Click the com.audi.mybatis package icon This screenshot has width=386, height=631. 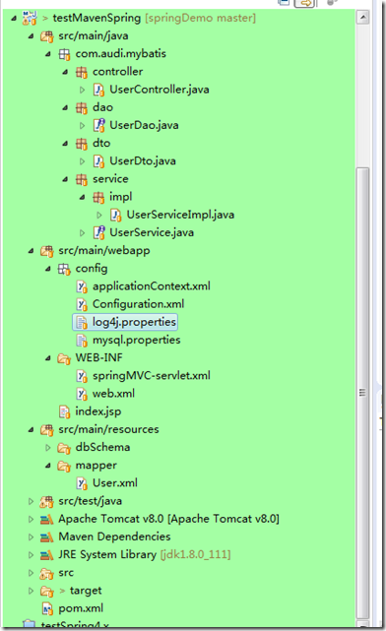pos(64,54)
